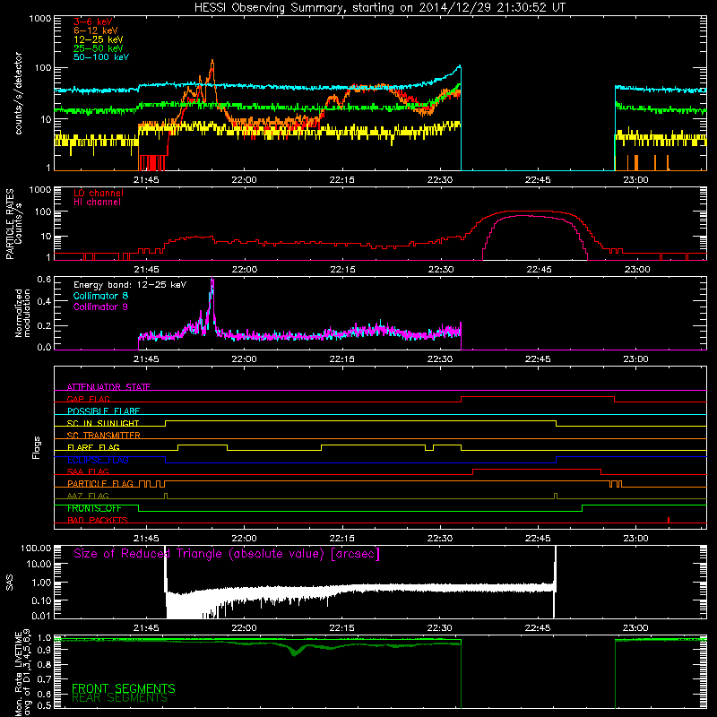Click the 6-12 keV peak in counts plot
This screenshot has height=717, width=717.
pos(212,61)
